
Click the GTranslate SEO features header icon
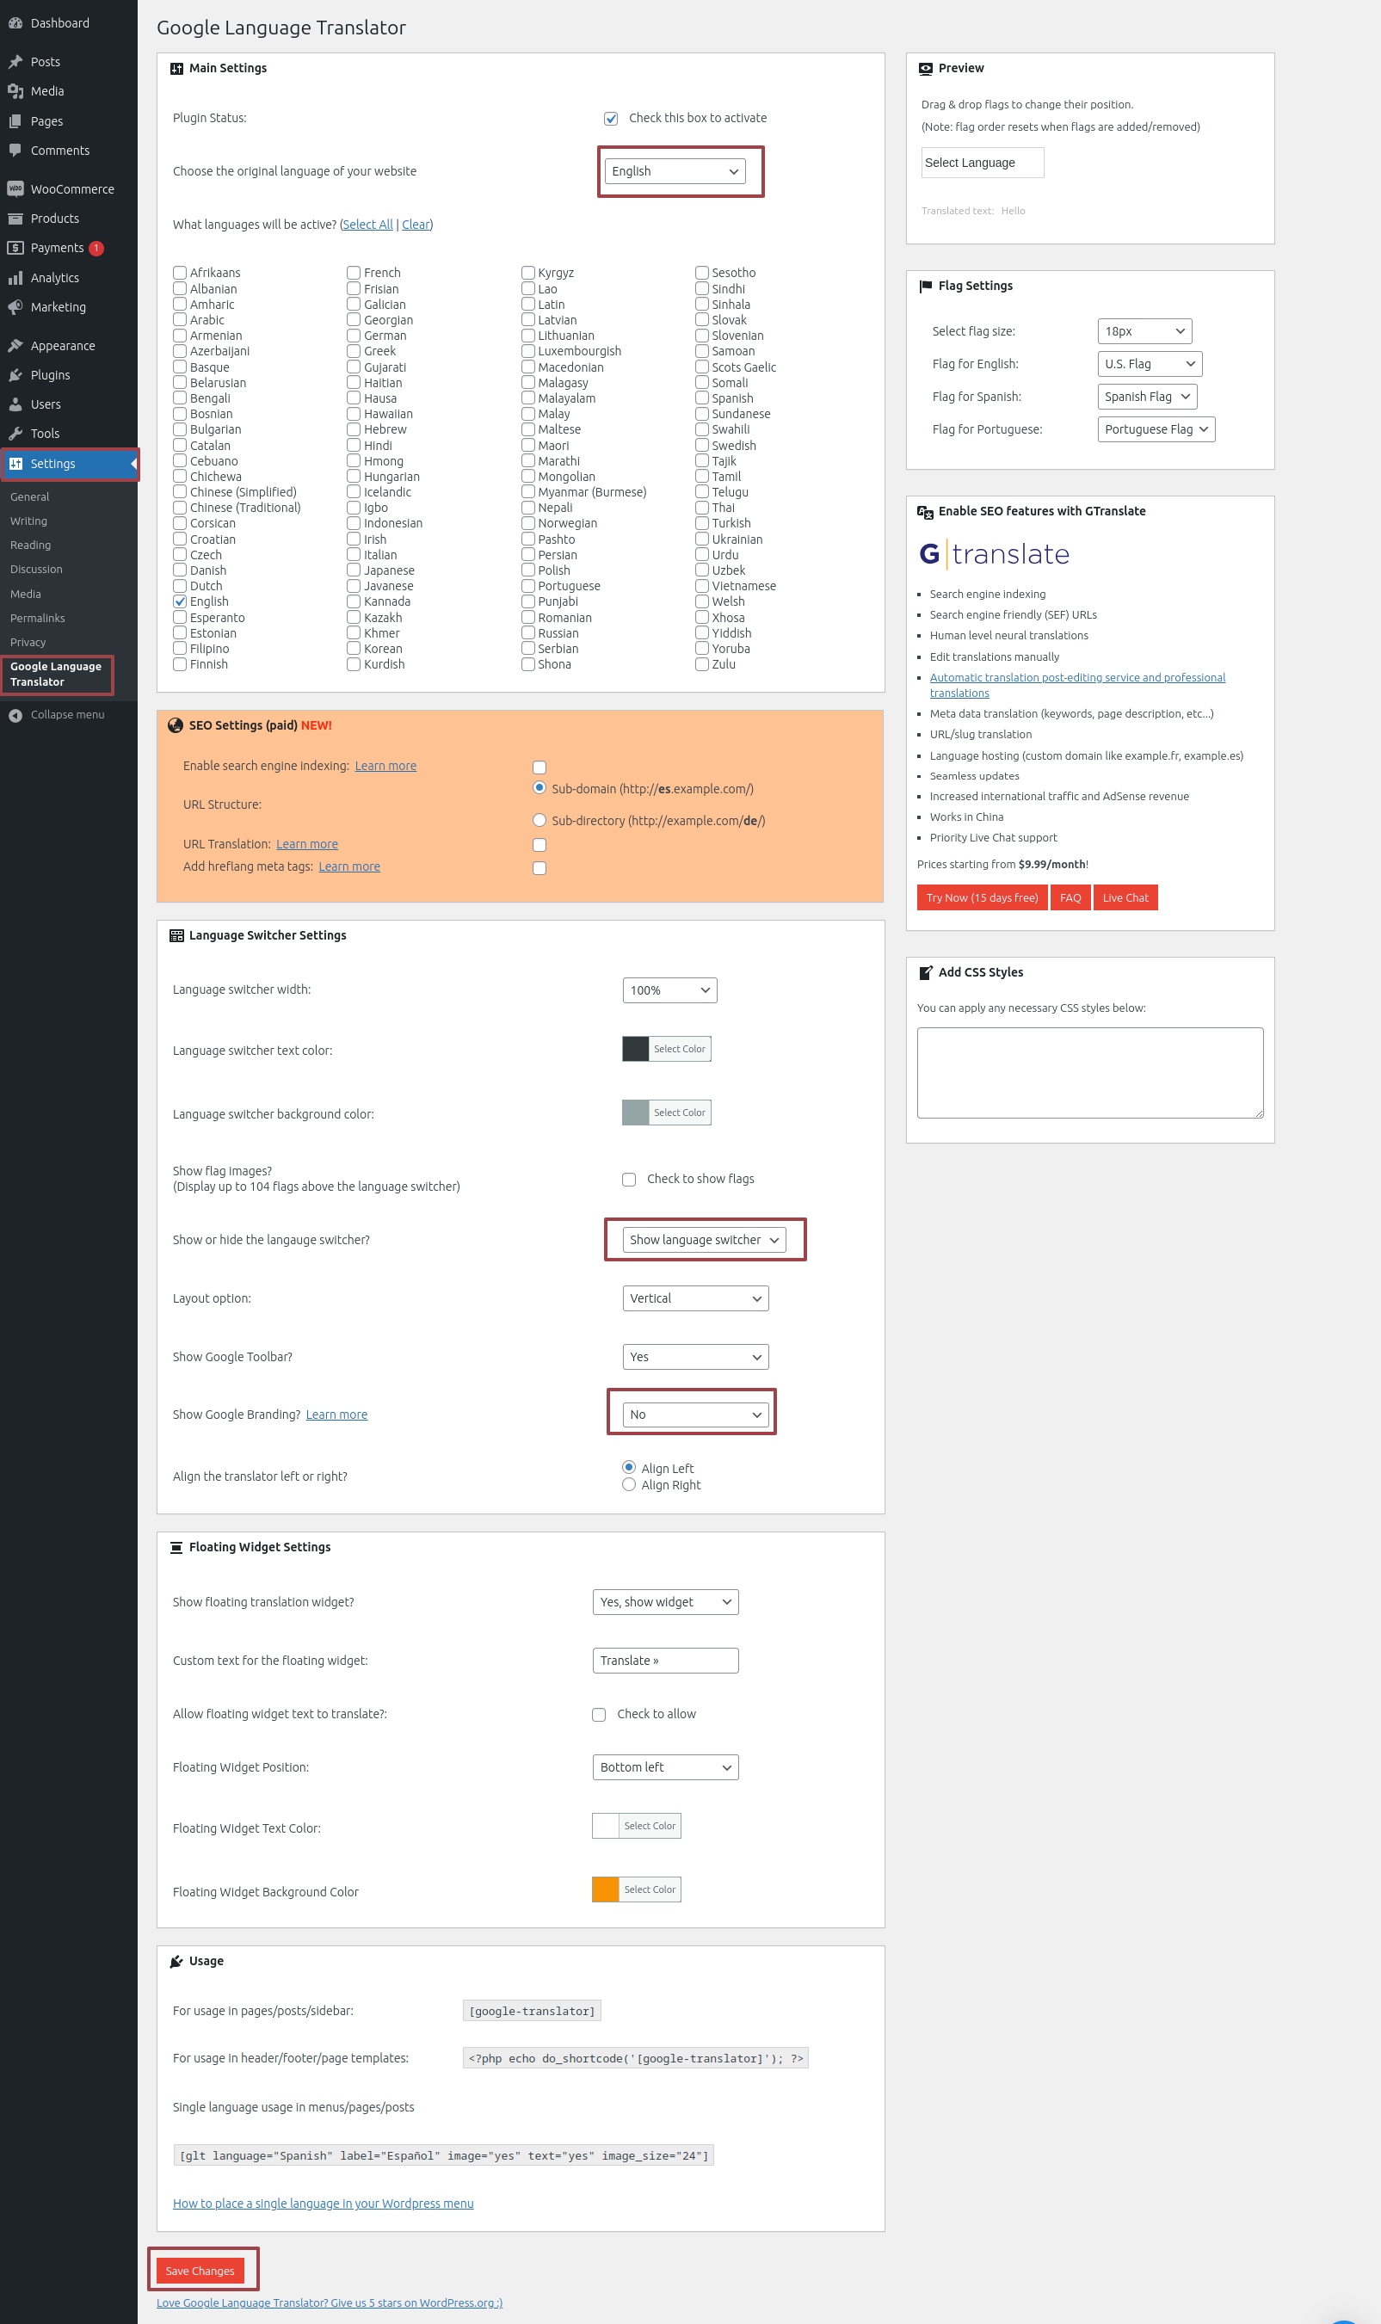pos(925,512)
